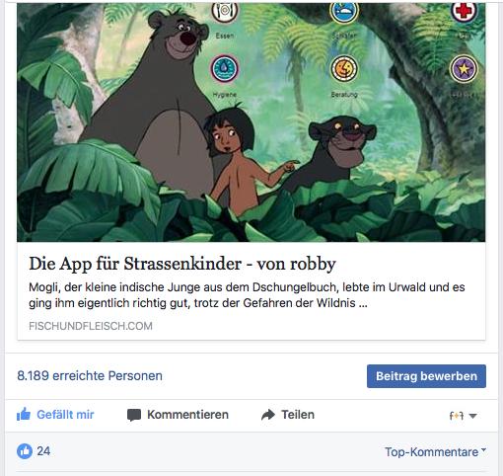Click the speech bubble Kommentieren icon
This screenshot has height=476, width=503.
tap(134, 415)
